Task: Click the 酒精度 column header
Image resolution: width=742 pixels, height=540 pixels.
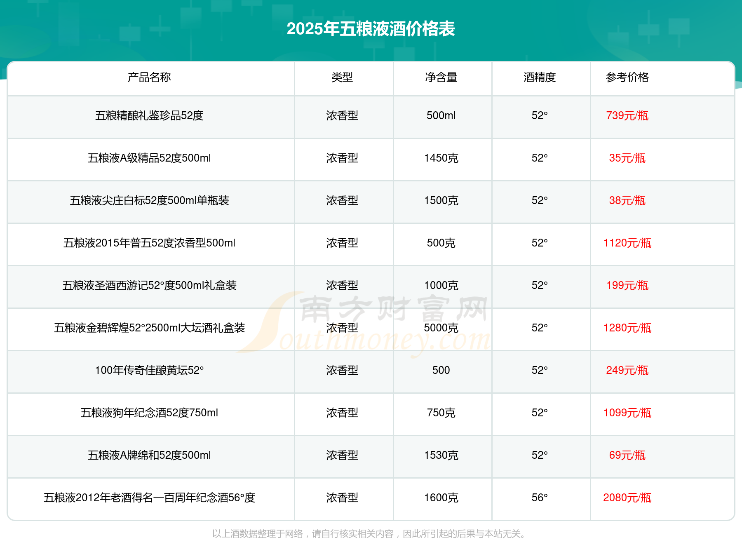Action: [x=540, y=77]
